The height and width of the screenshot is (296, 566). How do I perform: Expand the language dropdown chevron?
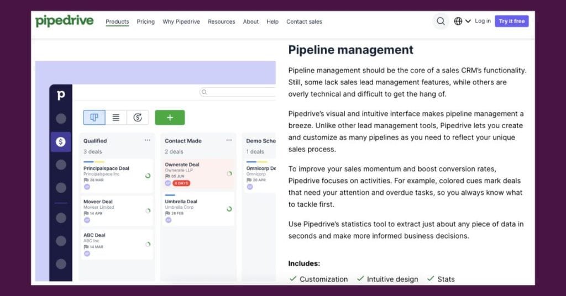pos(468,22)
